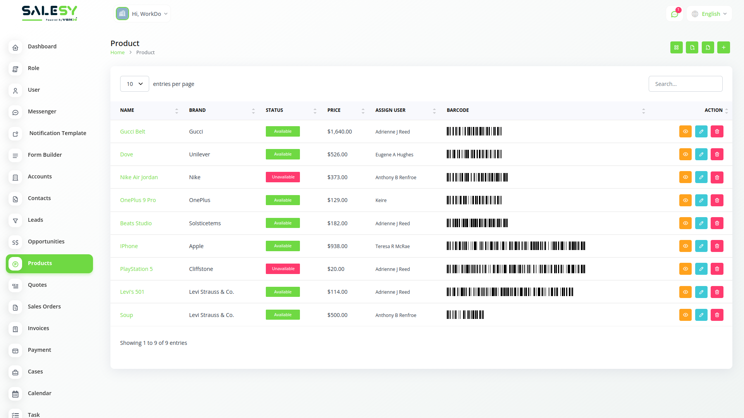Image resolution: width=744 pixels, height=418 pixels.
Task: Open the English language dropdown
Action: [x=710, y=14]
